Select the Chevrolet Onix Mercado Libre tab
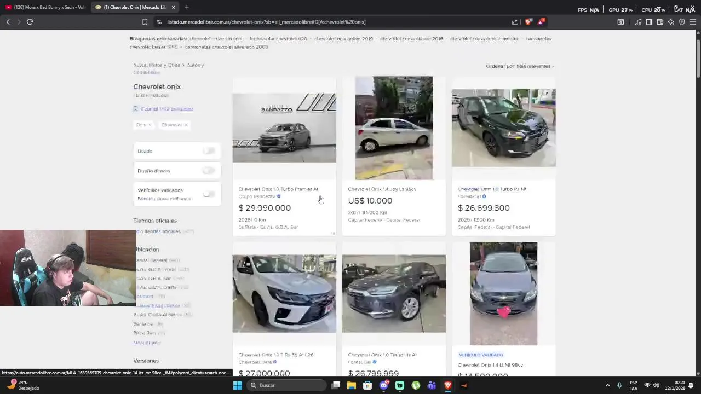 tap(134, 7)
